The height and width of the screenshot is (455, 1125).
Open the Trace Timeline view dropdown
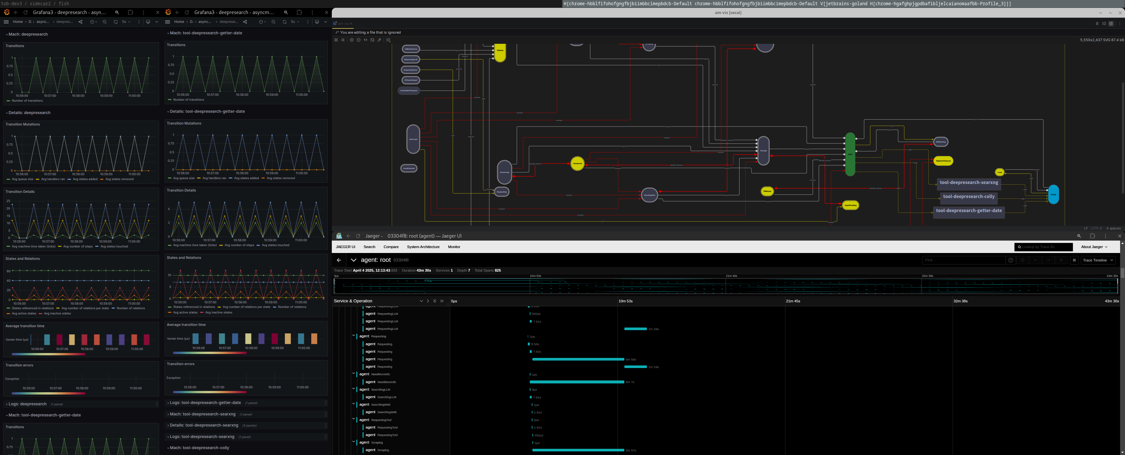click(x=1098, y=260)
